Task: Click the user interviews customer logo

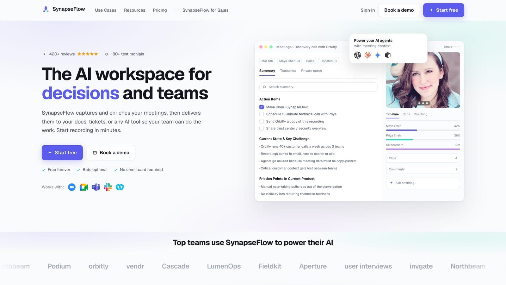Action: pyautogui.click(x=368, y=266)
